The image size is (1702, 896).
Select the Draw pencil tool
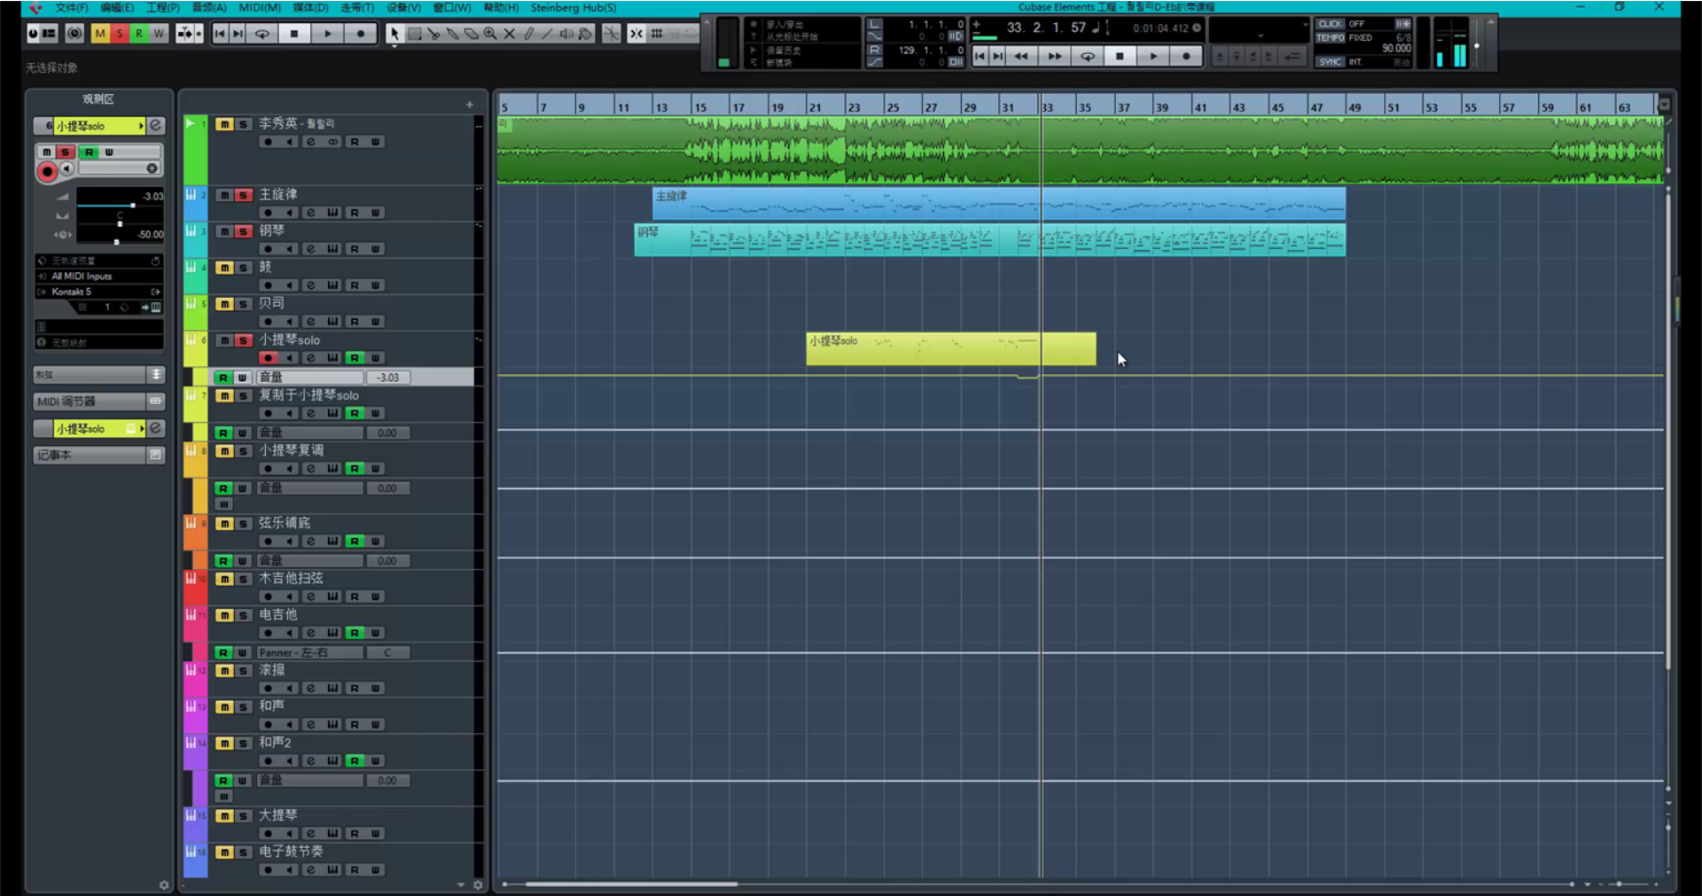pos(528,34)
